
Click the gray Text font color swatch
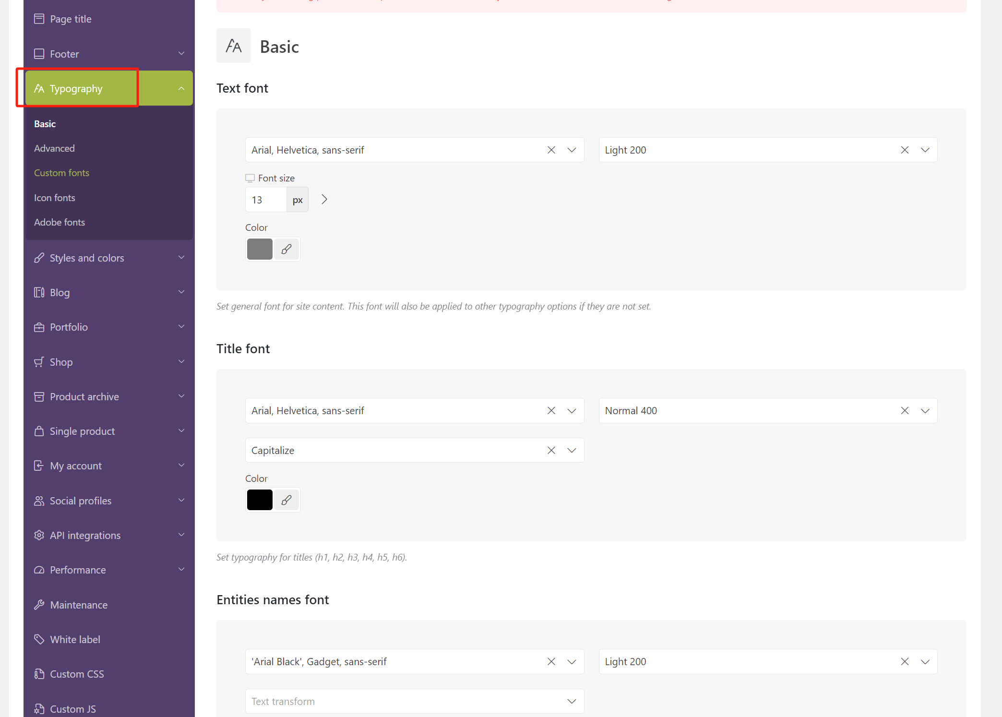pyautogui.click(x=260, y=249)
